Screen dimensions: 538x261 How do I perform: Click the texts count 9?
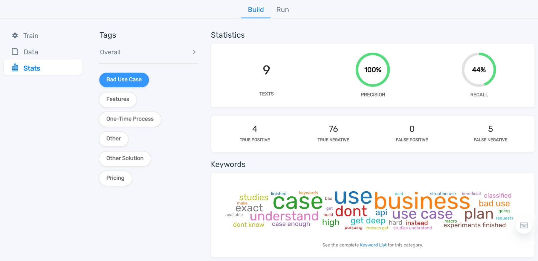tap(266, 70)
